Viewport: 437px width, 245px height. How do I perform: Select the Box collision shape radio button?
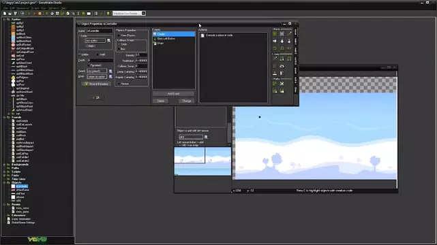(119, 49)
